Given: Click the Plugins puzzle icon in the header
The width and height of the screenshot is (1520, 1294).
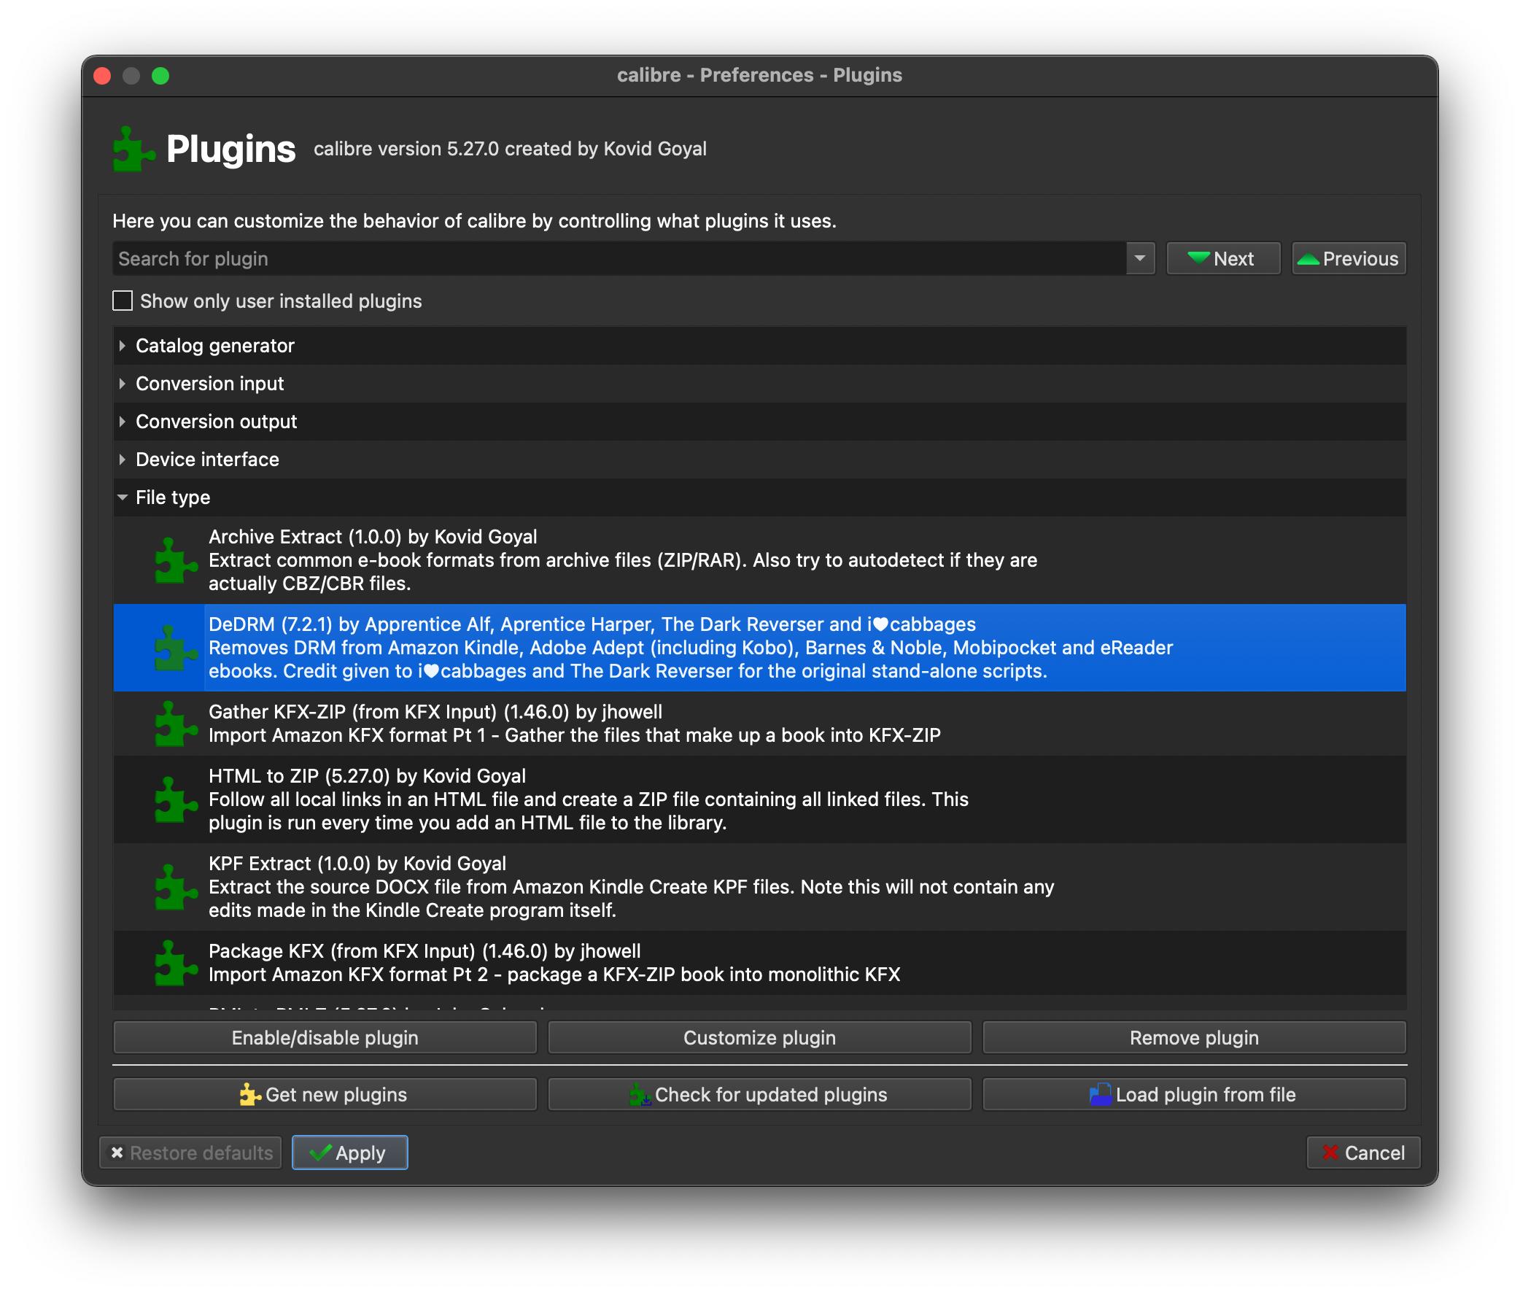Looking at the screenshot, I should coord(133,149).
